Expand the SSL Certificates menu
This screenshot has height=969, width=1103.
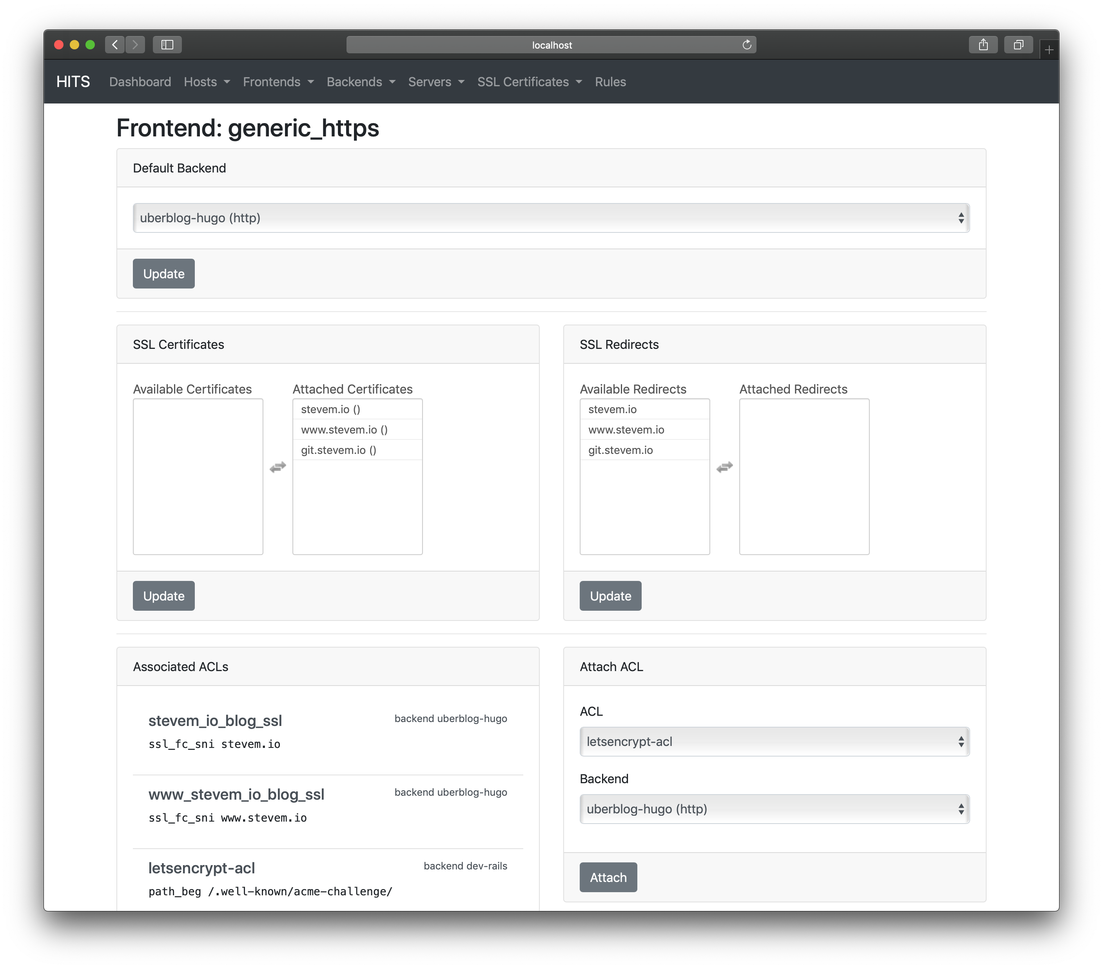pyautogui.click(x=530, y=82)
